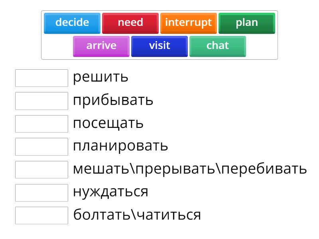This screenshot has height=239, width=319.
Task: Click the answer box beside "мешать\прерывать\перебивать"
Action: pyautogui.click(x=41, y=170)
